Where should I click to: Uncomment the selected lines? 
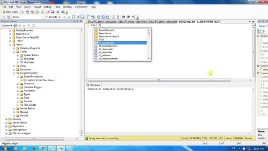tap(118, 17)
